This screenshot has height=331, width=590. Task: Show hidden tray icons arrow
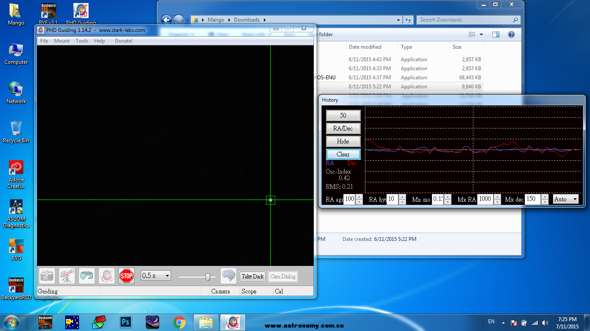[x=503, y=322]
